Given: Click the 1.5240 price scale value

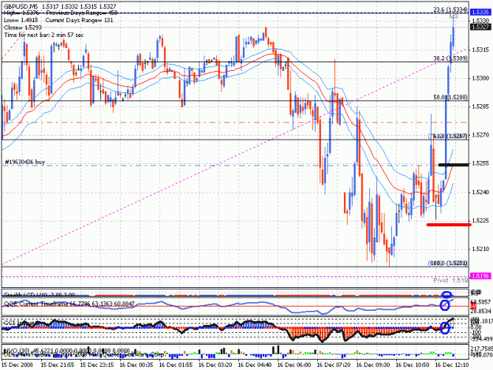Looking at the screenshot, I should click(x=480, y=192).
